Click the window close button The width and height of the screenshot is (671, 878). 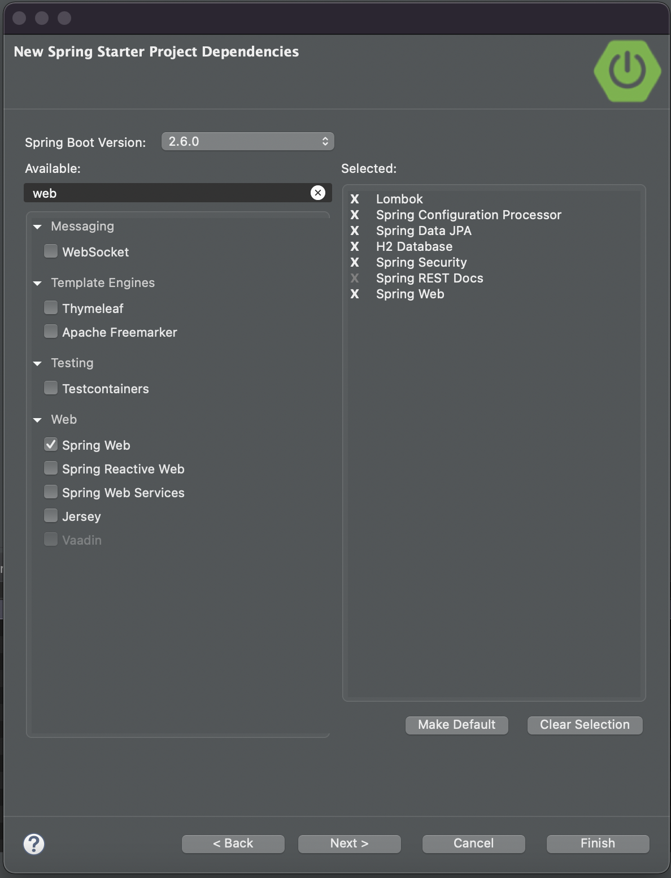tap(19, 18)
